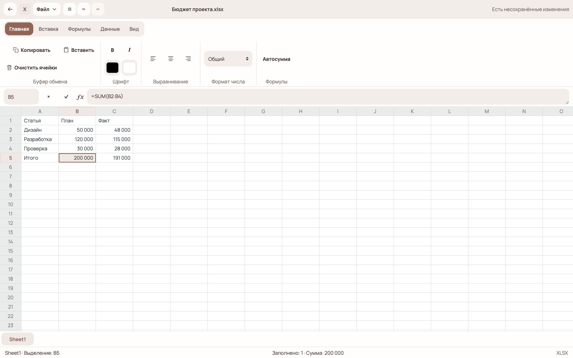Image resolution: width=573 pixels, height=358 pixels.
Task: Click the cell labeled Разработка
Action: (x=40, y=139)
